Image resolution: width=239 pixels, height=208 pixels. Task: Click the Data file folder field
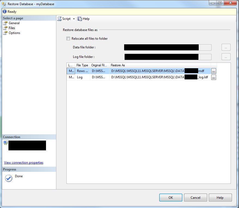pos(168,47)
